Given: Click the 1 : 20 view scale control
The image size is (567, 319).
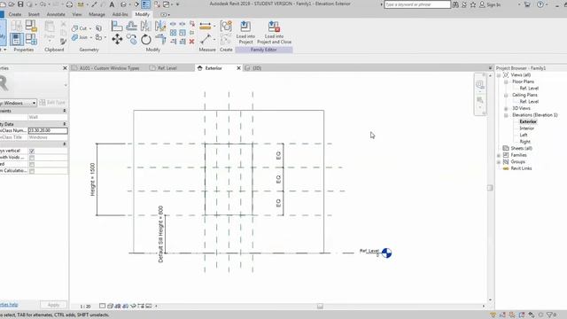Looking at the screenshot, I should pos(85,307).
